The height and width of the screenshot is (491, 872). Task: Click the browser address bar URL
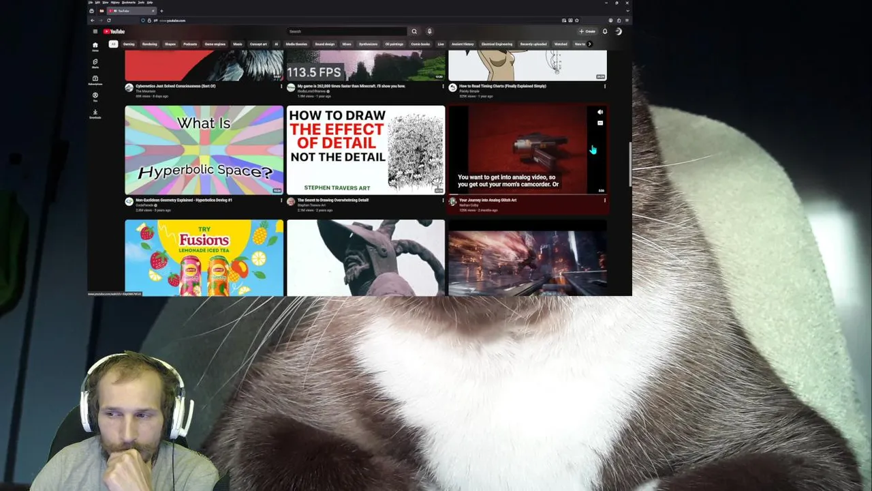[x=172, y=20]
